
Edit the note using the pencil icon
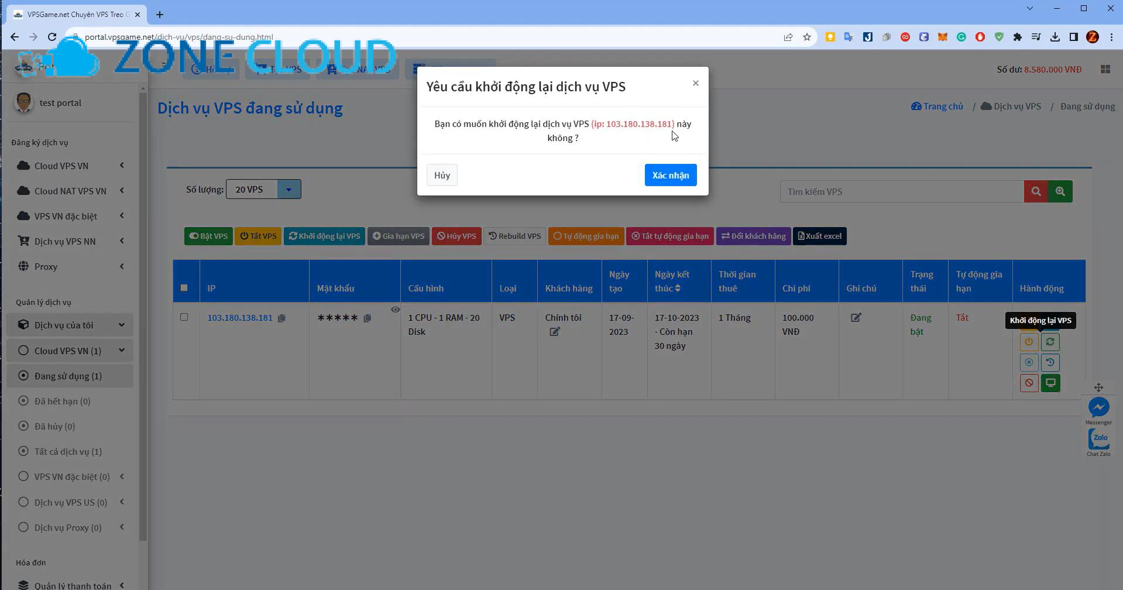(856, 317)
